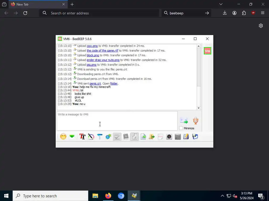Click Firefox reload button

point(25,13)
